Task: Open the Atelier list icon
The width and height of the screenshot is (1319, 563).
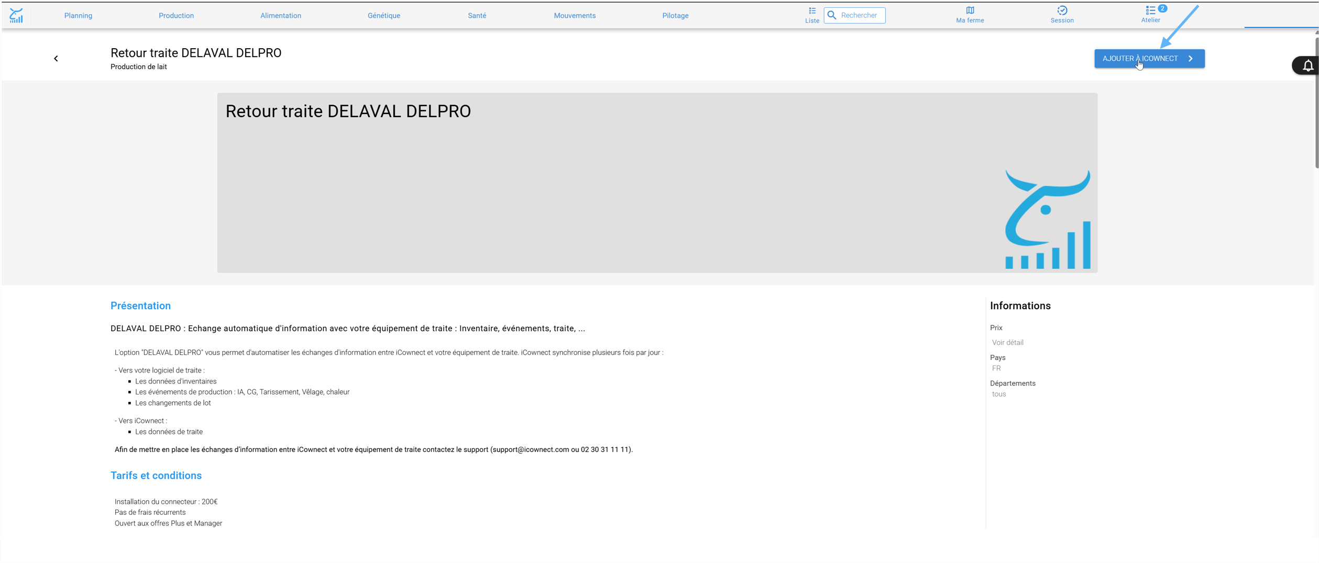Action: [1150, 10]
